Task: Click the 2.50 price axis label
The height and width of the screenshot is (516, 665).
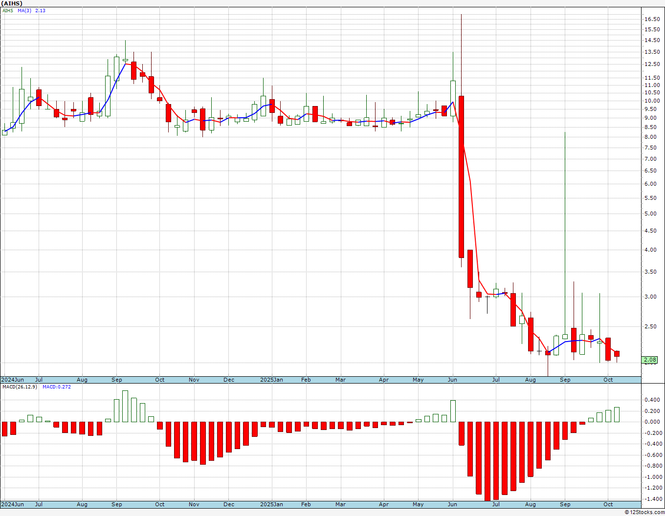Action: (x=650, y=326)
